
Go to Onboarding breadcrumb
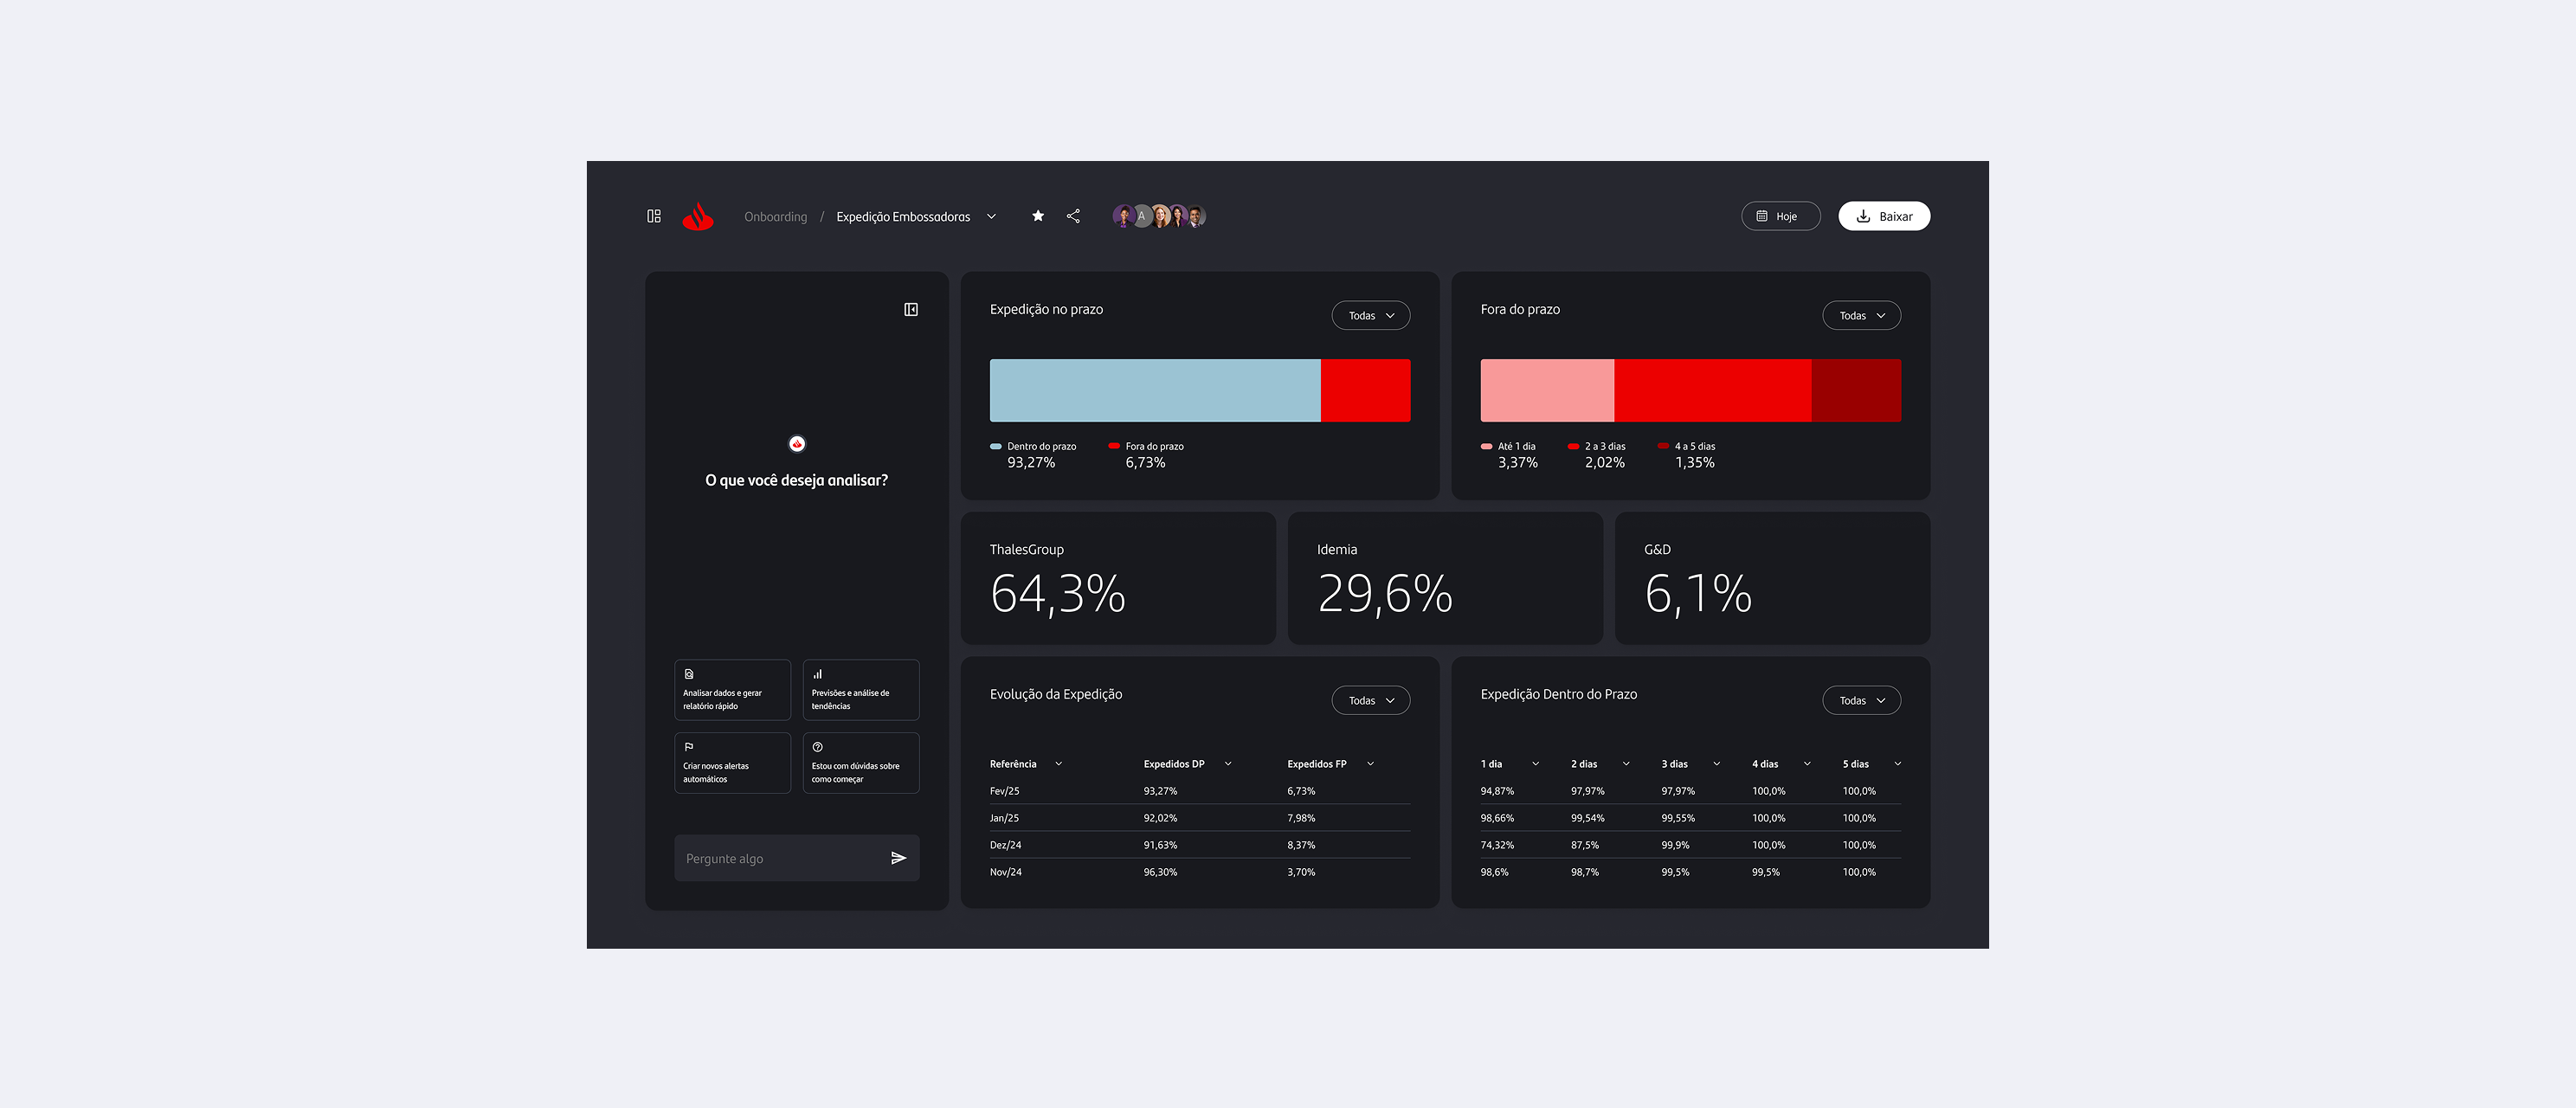click(775, 217)
